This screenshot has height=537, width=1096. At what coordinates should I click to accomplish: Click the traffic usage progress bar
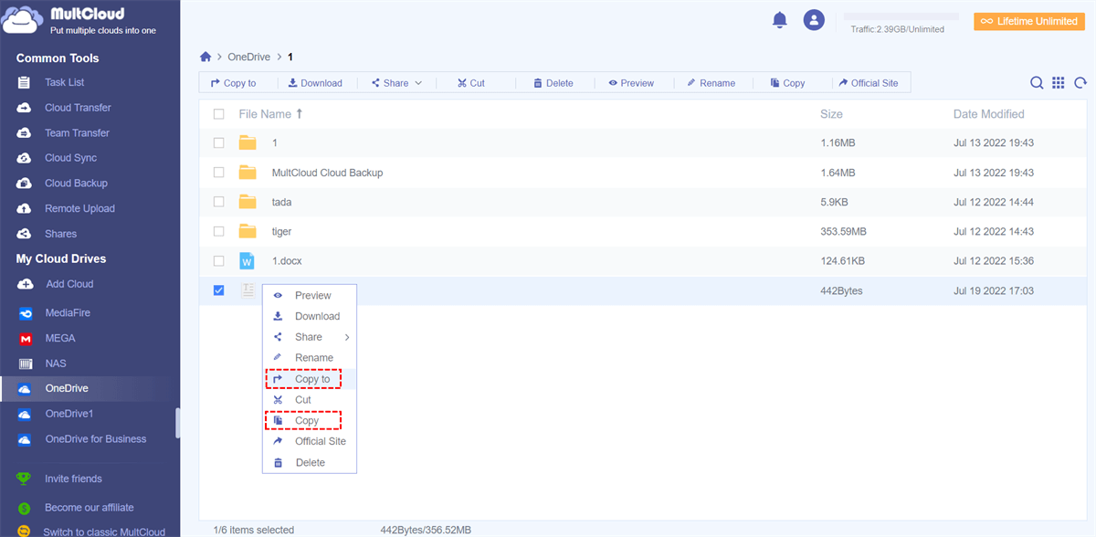(x=901, y=17)
